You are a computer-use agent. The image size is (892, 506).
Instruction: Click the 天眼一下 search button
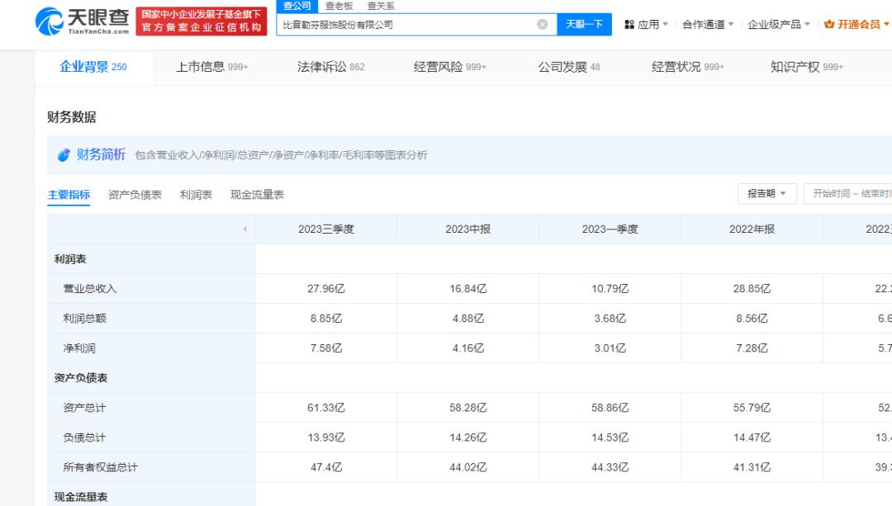[x=584, y=25]
